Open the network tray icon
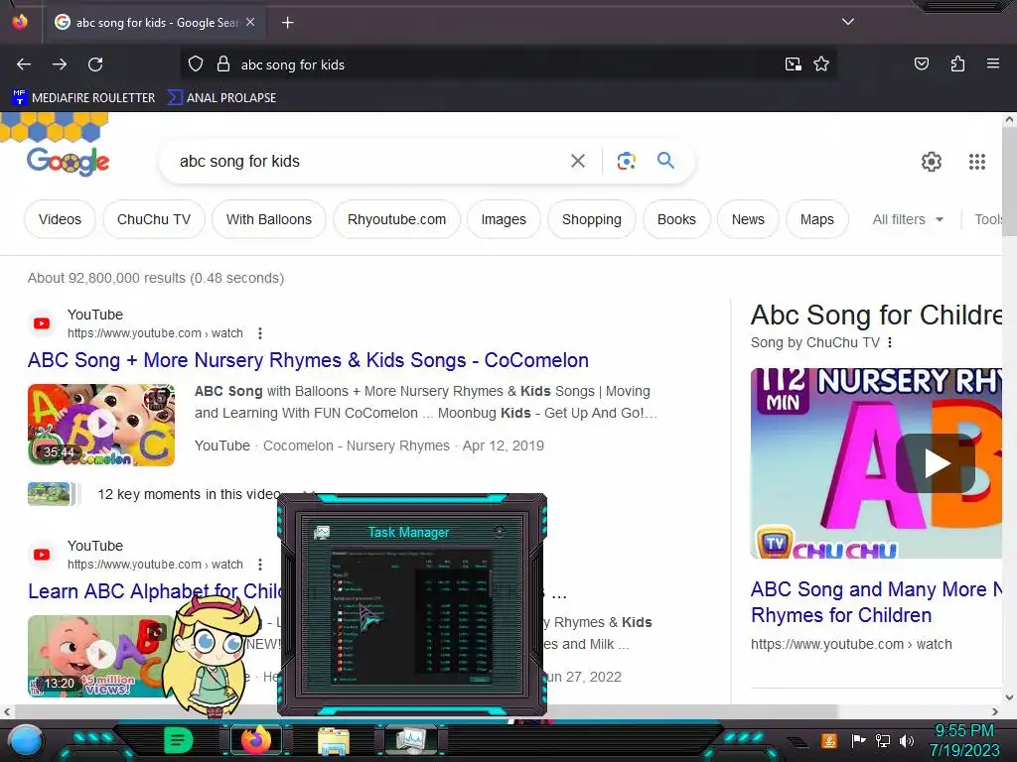Image resolution: width=1017 pixels, height=762 pixels. [x=882, y=740]
